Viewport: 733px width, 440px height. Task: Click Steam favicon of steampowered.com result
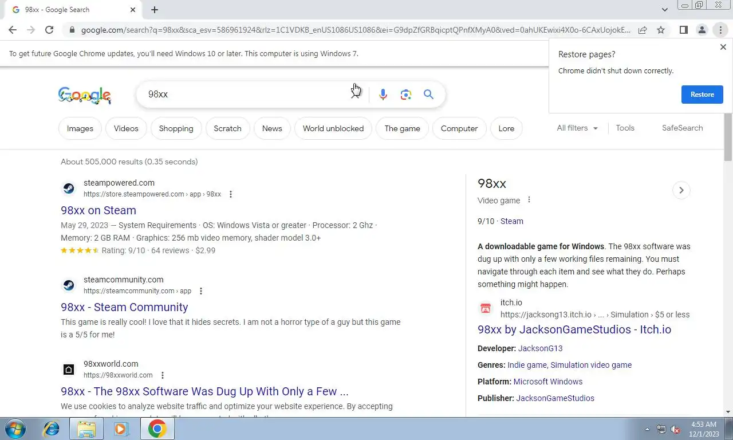pos(68,188)
